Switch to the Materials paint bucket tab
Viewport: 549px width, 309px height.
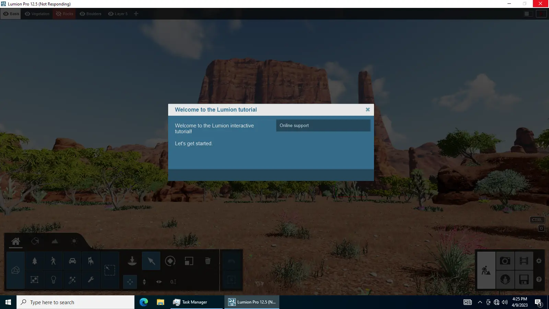(x=35, y=241)
